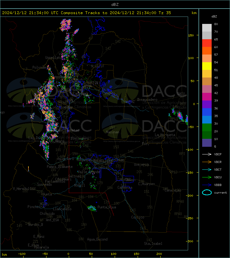This screenshot has width=230, height=258.
Task: Click the Punta_Agua place label
Action: click(x=107, y=207)
